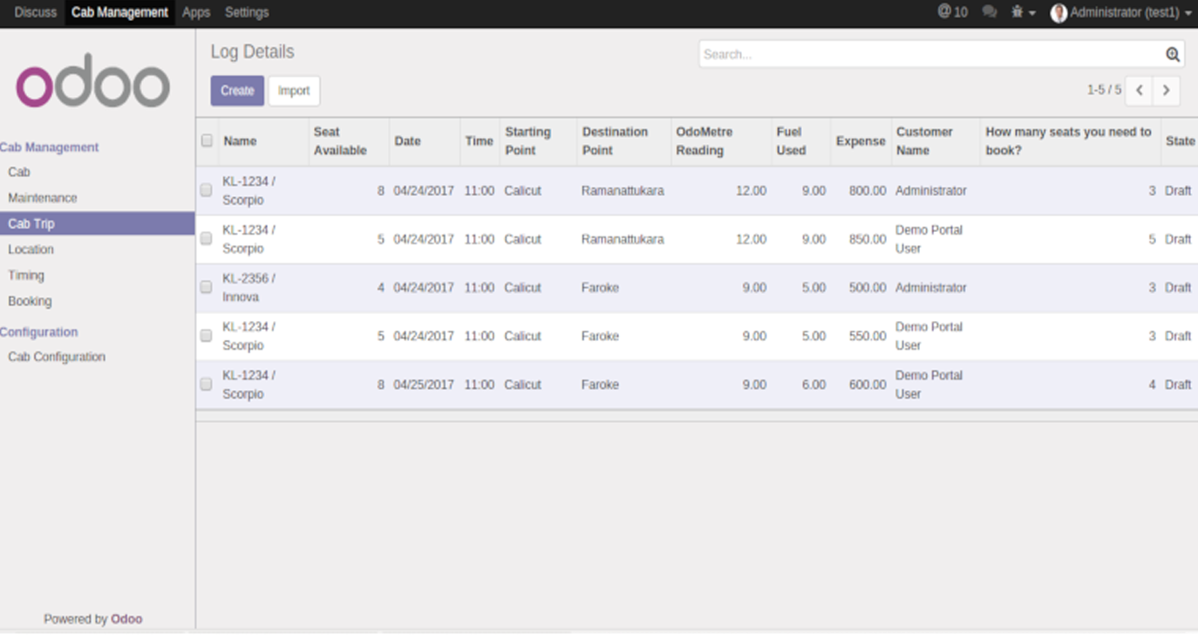Screen dimensions: 1198x635
Task: Open the Cab Management top menu
Action: 119,12
